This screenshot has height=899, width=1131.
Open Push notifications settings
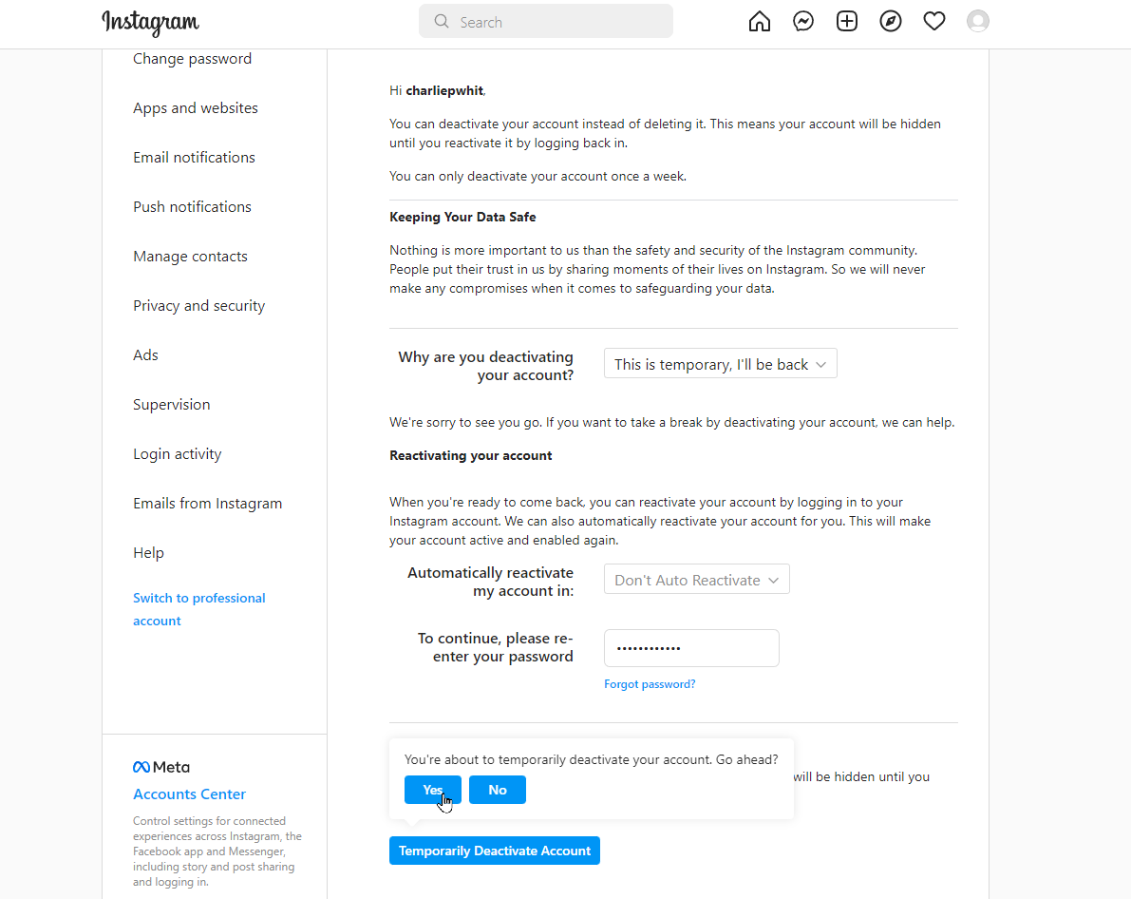[192, 207]
